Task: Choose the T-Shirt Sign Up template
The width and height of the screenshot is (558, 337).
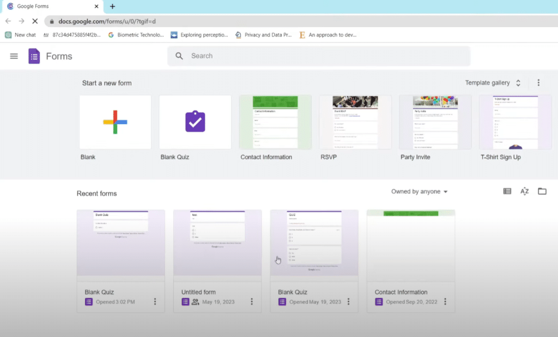Action: tap(515, 122)
